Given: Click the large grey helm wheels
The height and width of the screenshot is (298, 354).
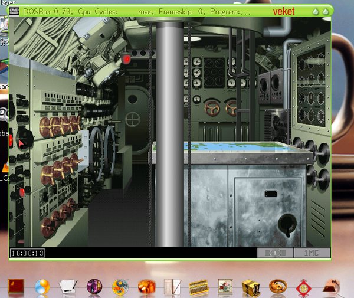Looking at the screenshot, I should coord(102,153).
